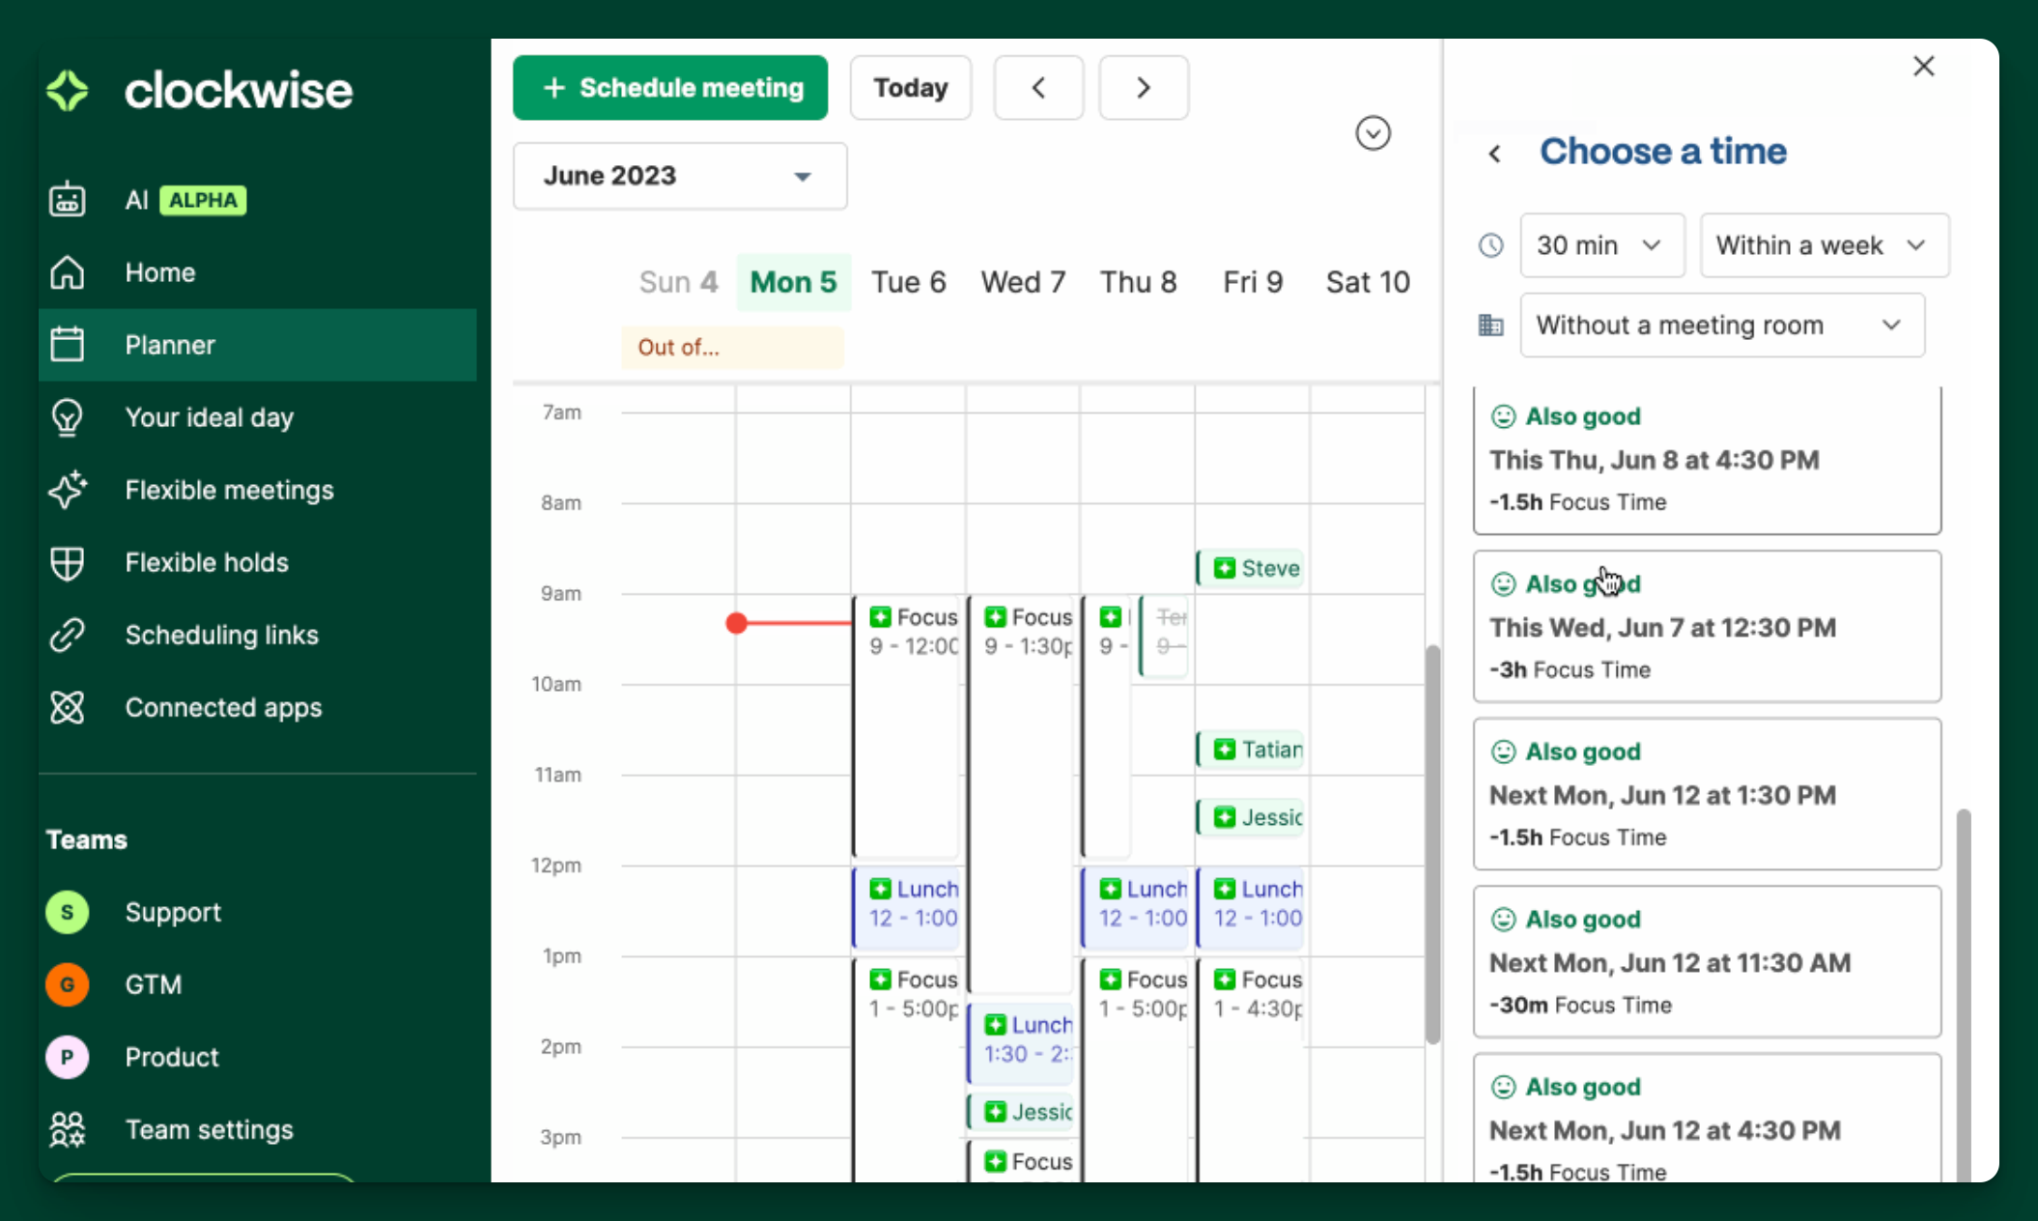Select Mon, Jun 12 at 4:30 PM slot
The width and height of the screenshot is (2038, 1221).
pyautogui.click(x=1707, y=1119)
